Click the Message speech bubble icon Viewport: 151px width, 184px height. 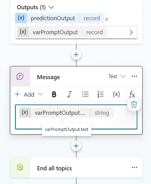pos(20,76)
